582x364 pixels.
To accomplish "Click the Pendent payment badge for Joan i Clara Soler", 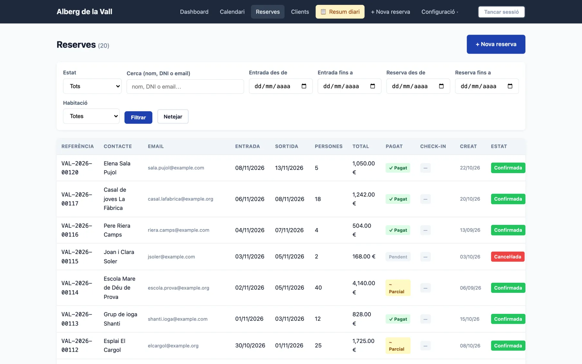I will [x=398, y=257].
